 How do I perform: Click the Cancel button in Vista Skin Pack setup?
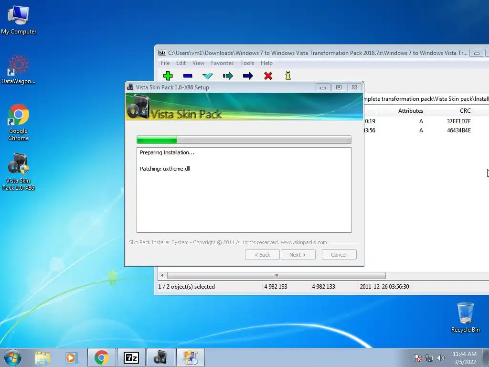coord(339,255)
